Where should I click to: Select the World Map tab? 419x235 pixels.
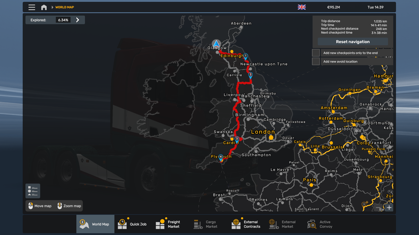point(95,224)
